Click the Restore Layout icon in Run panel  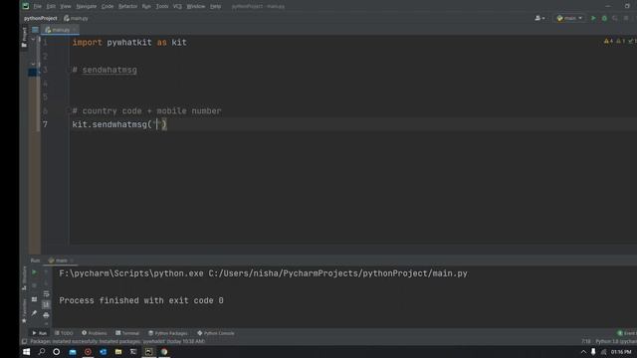point(34,299)
